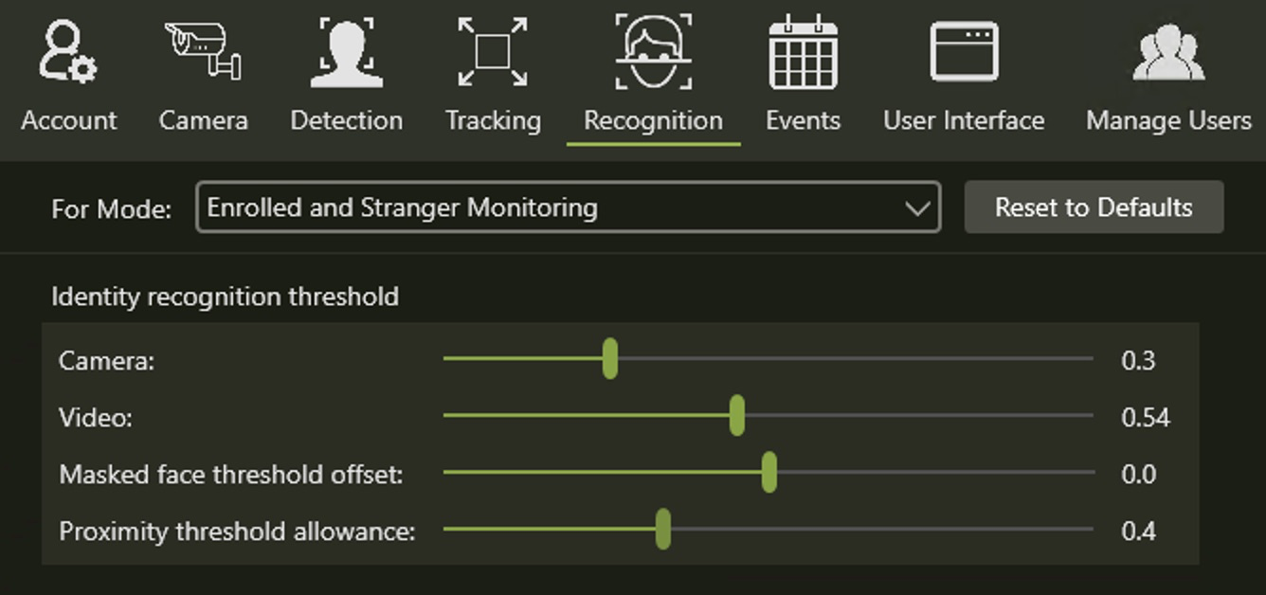Click the Masked face threshold offset handle

(x=769, y=472)
